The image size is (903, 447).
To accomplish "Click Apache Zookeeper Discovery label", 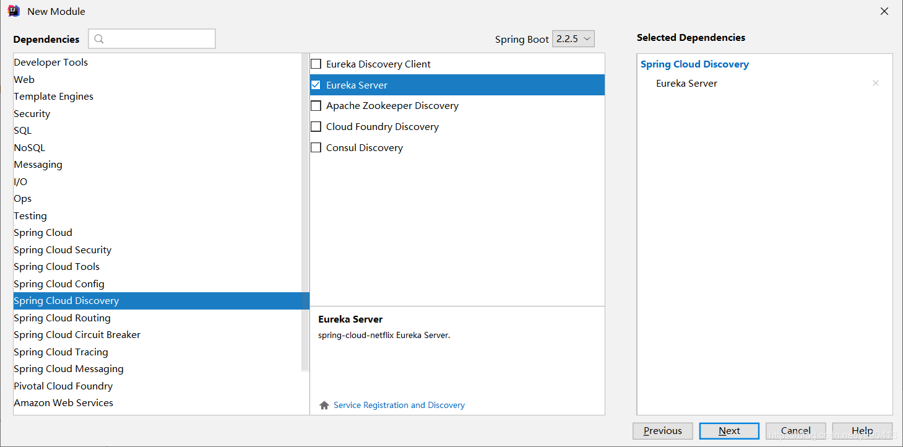I will 392,106.
